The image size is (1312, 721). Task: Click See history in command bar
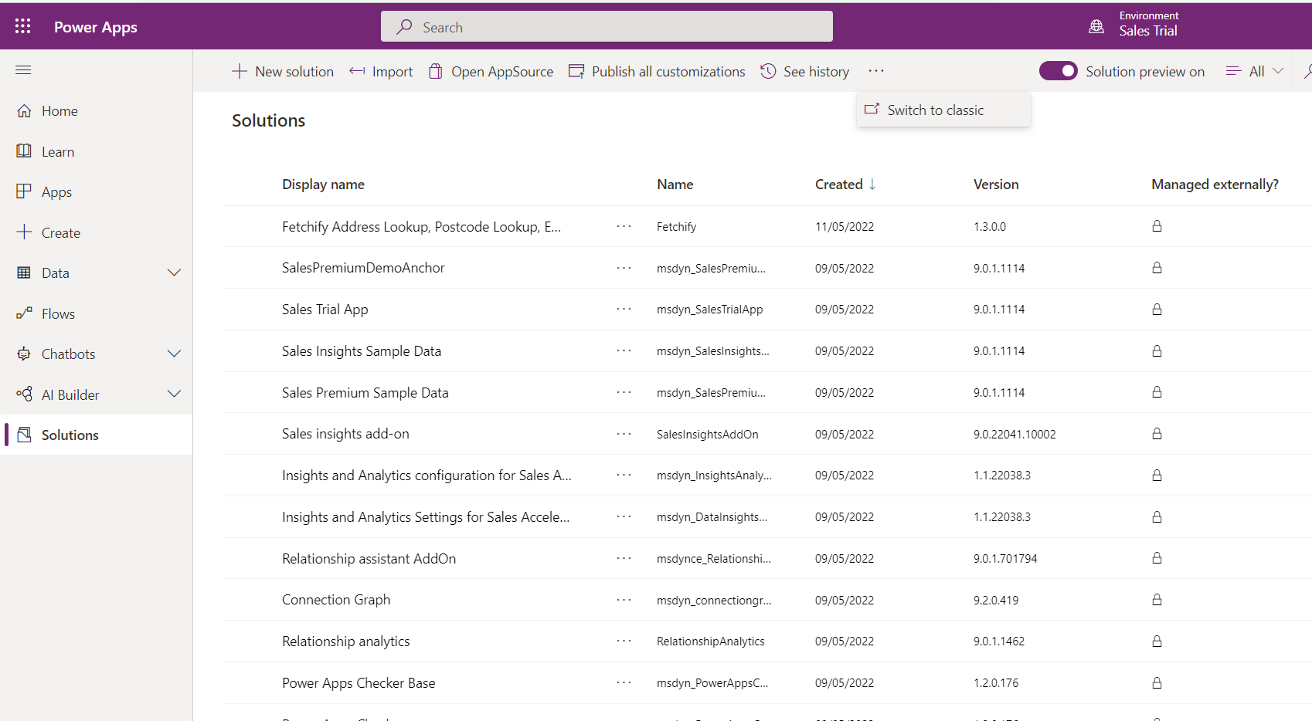click(x=804, y=71)
